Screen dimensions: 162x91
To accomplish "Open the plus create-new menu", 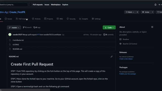I will click(x=160, y=5).
